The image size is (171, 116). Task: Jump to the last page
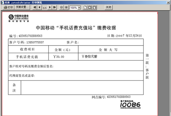tap(54, 7)
